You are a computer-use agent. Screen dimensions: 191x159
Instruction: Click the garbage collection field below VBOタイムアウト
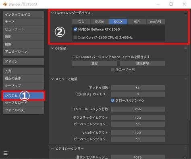coord(138,139)
